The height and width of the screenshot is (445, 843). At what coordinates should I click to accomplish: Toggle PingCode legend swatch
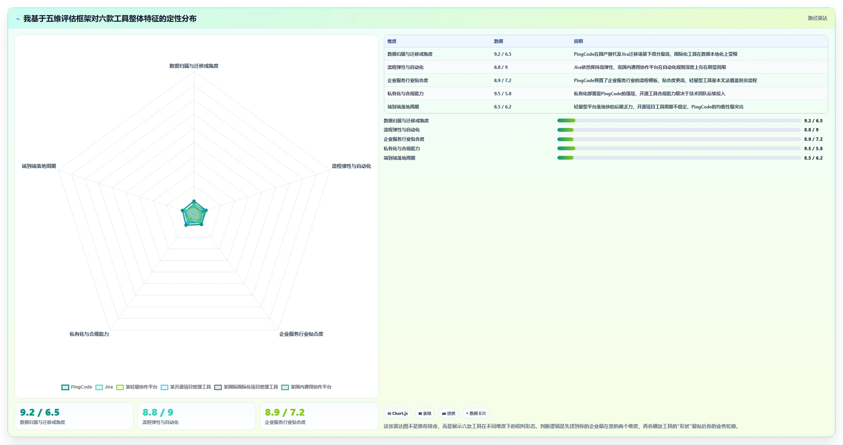pos(65,387)
